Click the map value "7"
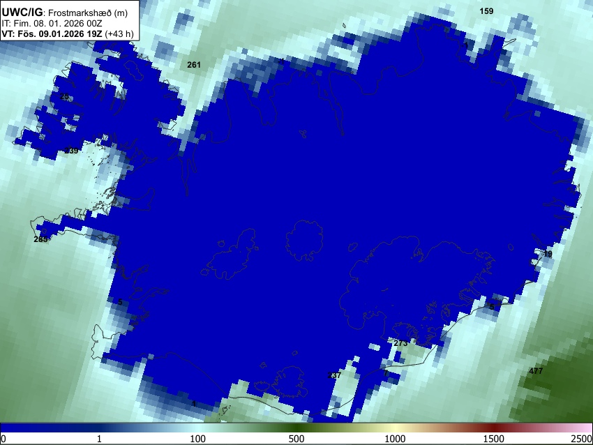Screen dimensions: 593x445 coord(386,373)
